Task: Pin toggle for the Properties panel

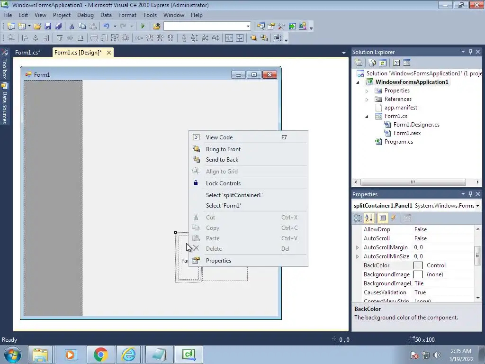Action: pos(470,194)
